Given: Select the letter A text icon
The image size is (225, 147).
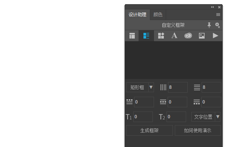Looking at the screenshot, I should point(174,36).
